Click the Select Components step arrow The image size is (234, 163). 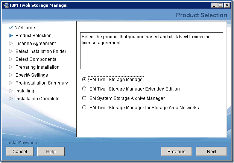(11, 59)
